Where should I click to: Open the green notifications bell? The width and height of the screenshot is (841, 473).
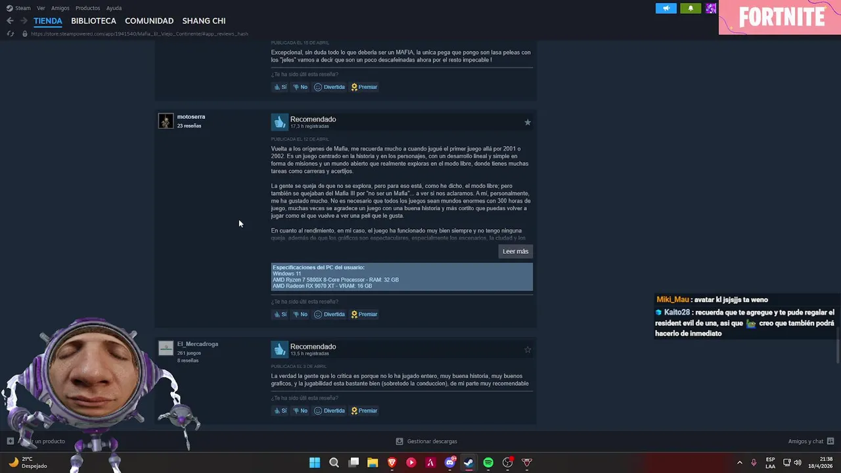pos(691,9)
